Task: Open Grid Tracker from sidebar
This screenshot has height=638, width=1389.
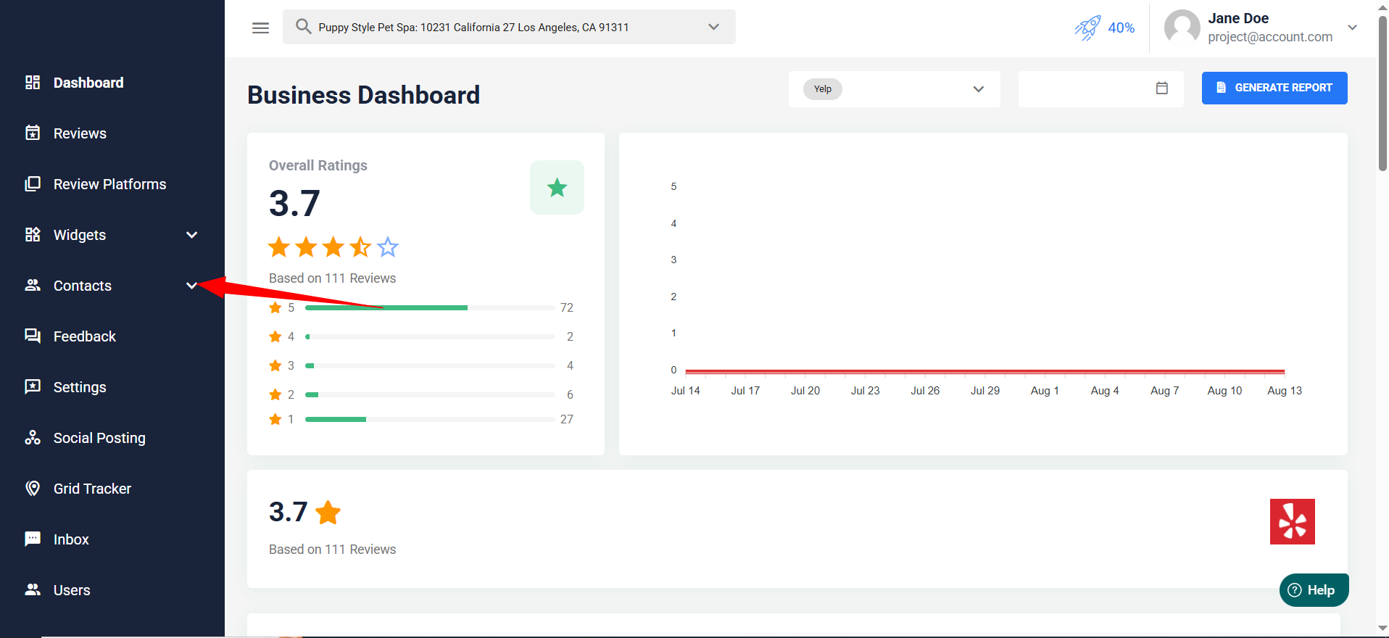Action: (x=92, y=489)
